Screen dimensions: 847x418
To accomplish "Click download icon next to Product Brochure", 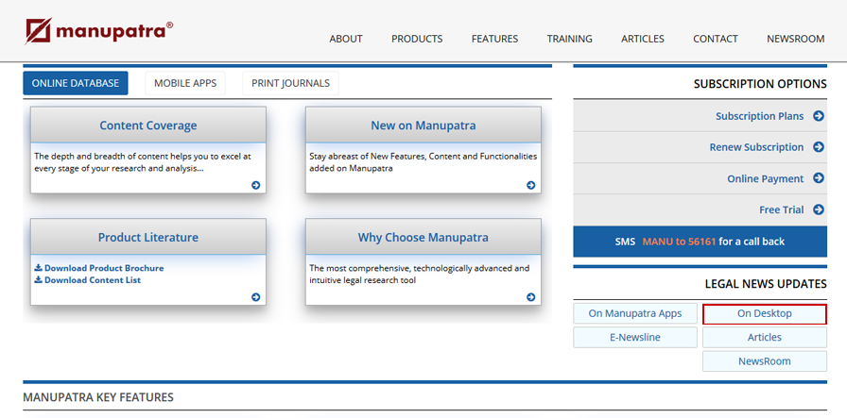I will tap(39, 268).
